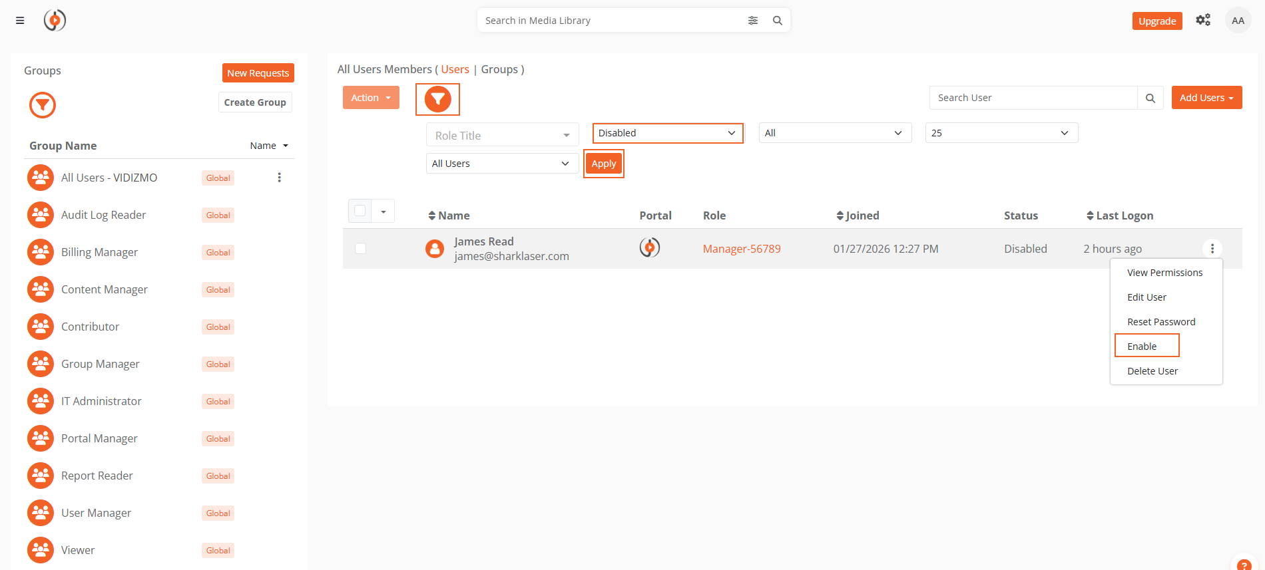Click the James Read user name
The image size is (1265, 570).
[x=484, y=241]
